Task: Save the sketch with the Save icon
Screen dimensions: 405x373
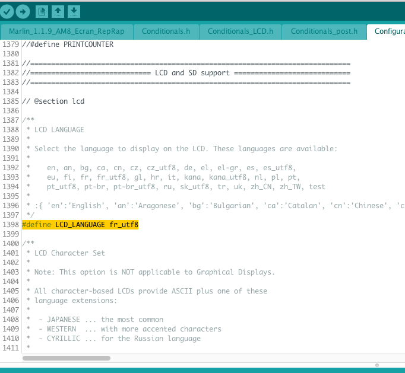Action: pyautogui.click(x=74, y=12)
